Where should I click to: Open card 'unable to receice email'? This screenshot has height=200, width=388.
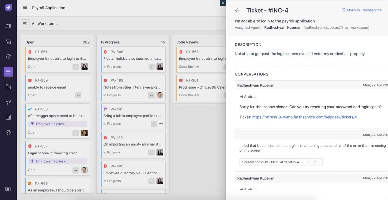[x=58, y=88]
